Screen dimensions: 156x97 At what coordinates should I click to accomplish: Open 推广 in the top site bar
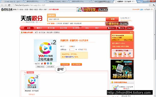[46, 9]
